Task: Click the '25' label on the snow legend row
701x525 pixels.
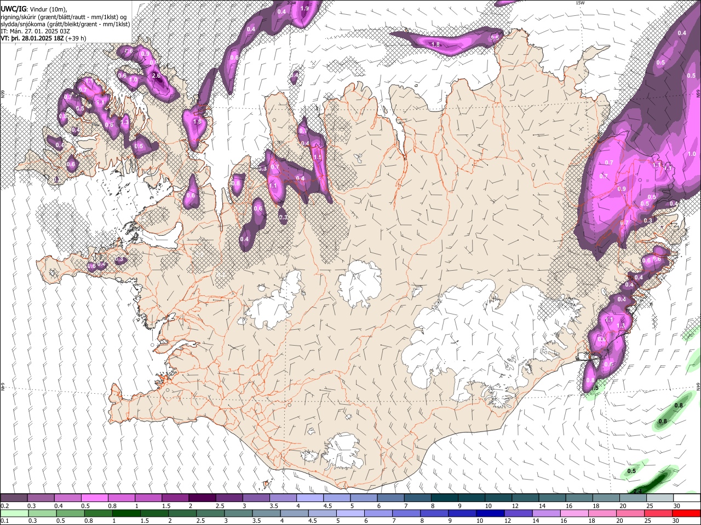Action: coord(650,506)
